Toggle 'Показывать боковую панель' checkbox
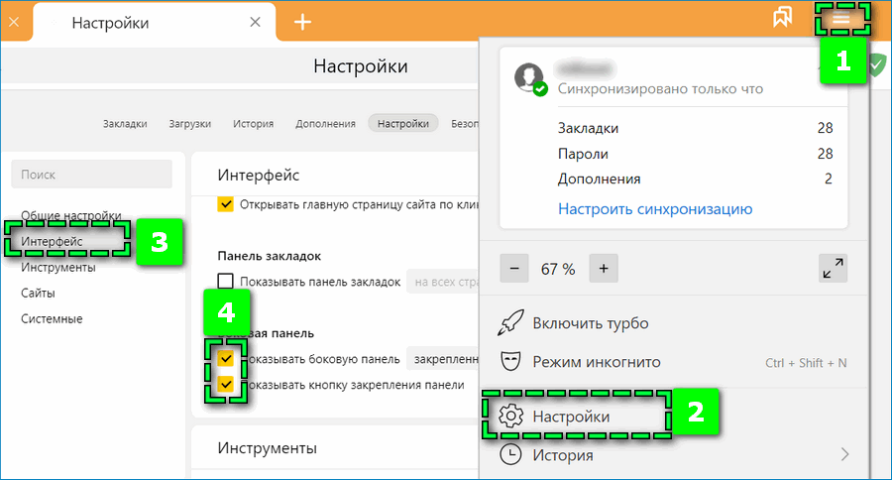Viewport: 892px width, 480px height. click(226, 358)
